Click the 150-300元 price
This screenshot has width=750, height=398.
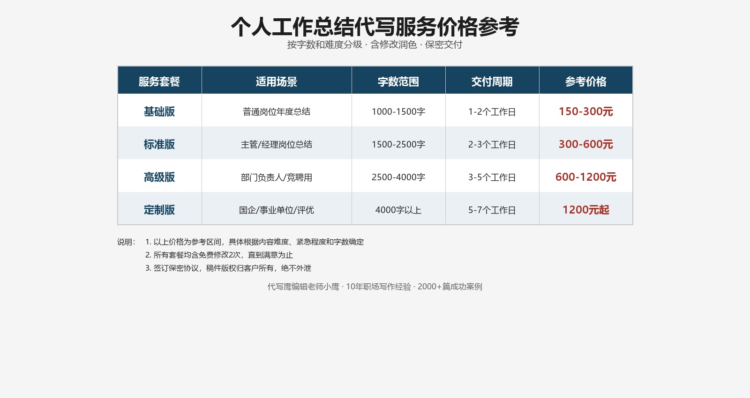pos(586,111)
